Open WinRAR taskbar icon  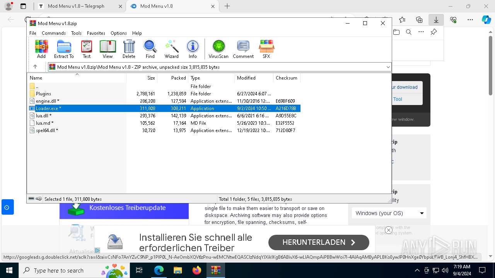(216, 270)
